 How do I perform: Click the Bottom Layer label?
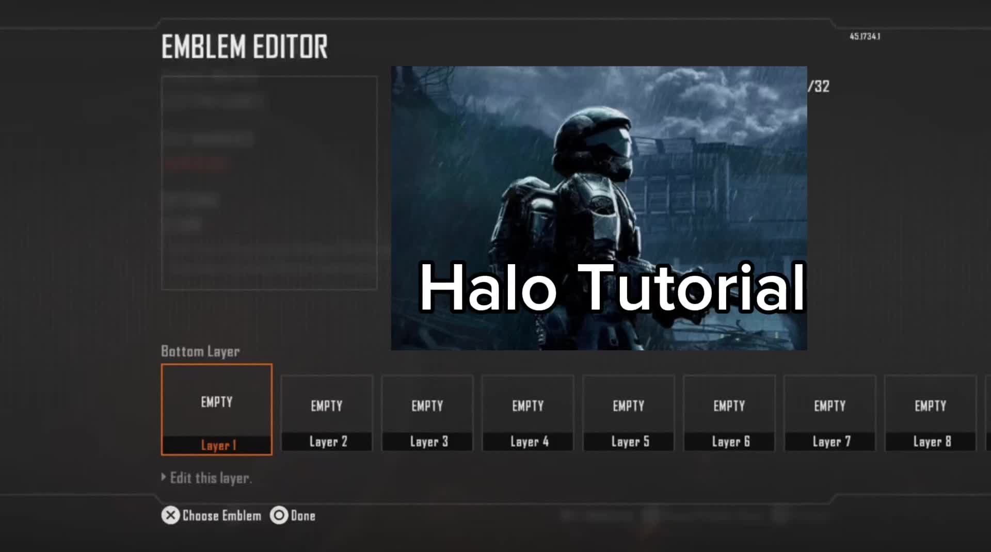tap(200, 351)
